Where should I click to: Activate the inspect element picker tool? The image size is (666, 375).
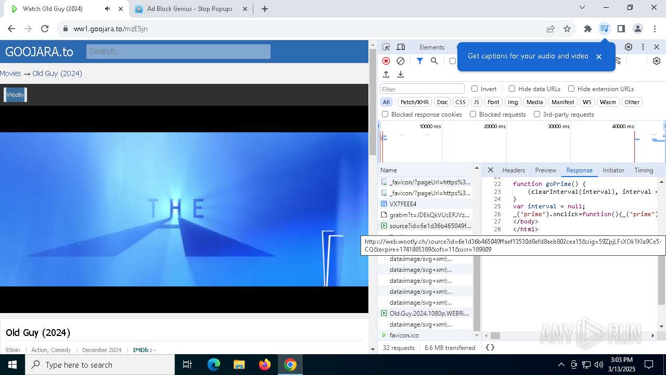(386, 47)
